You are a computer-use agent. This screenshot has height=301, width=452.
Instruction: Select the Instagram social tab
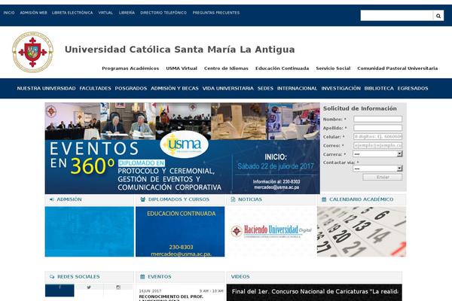118,287
